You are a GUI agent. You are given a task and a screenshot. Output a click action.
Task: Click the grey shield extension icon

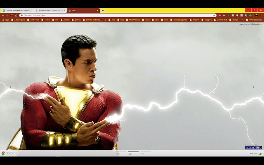click(x=237, y=15)
